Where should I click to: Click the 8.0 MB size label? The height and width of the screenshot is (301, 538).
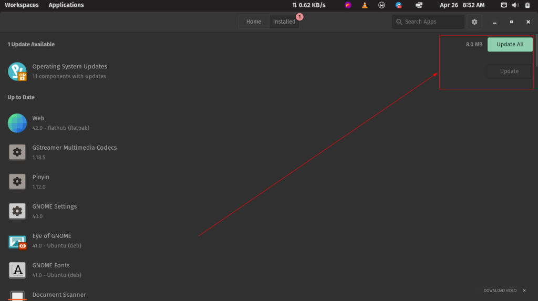point(474,45)
